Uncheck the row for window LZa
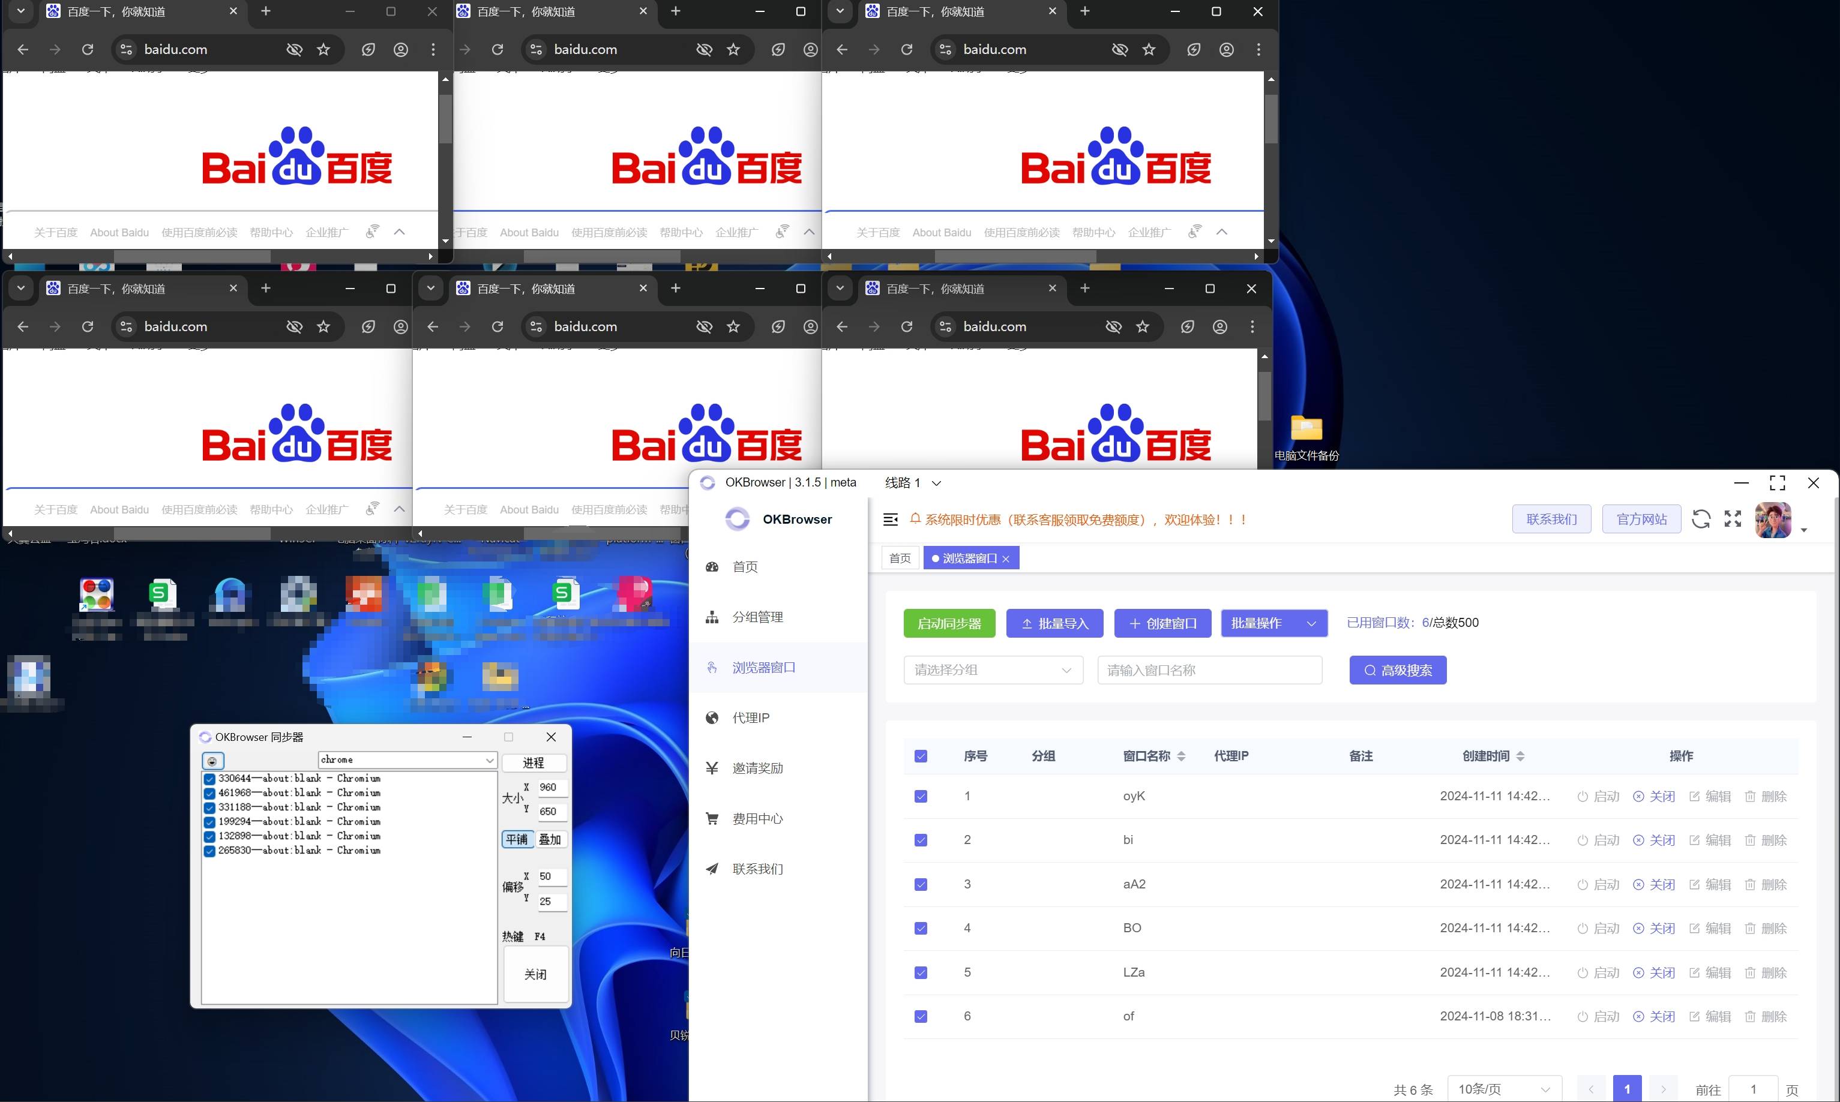The height and width of the screenshot is (1102, 1840). [x=921, y=972]
